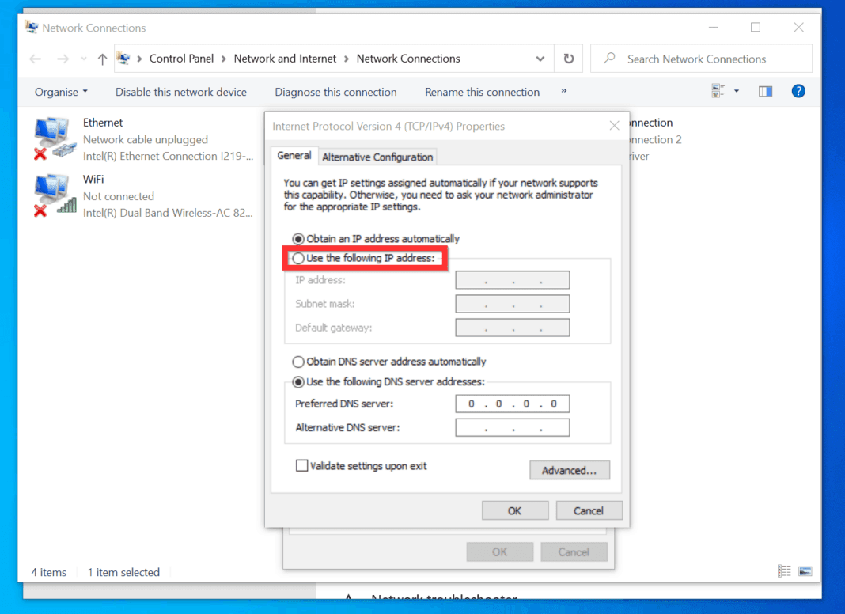Select 'Use the following DNS server addresses' radio

(x=298, y=382)
